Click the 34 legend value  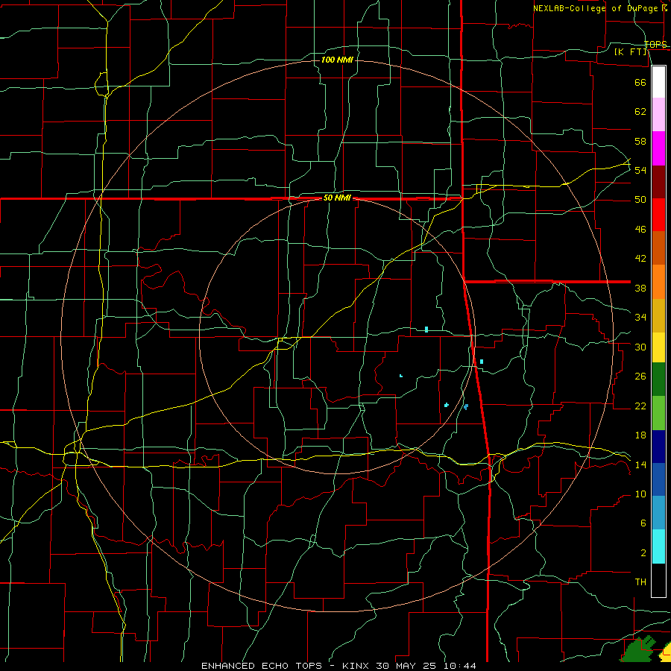[x=640, y=318]
